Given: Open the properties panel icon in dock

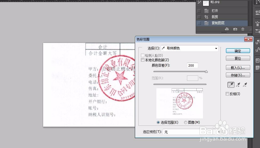Looking at the screenshot, I should point(258,61).
